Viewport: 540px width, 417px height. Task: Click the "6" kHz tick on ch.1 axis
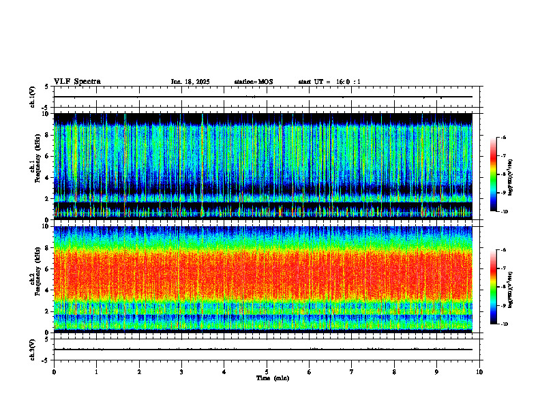47,156
